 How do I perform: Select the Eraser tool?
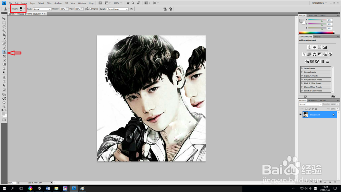pos(4,60)
